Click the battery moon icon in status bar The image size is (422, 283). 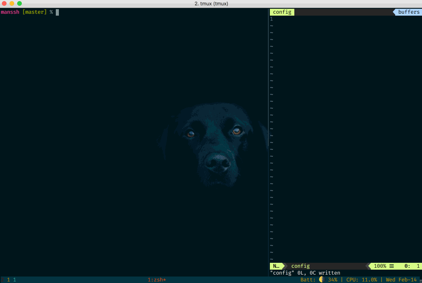(x=321, y=280)
